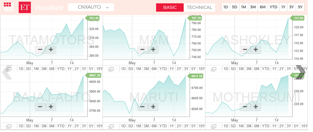Zoom in on the M&M chart
The image size is (313, 132).
pos(153,50)
